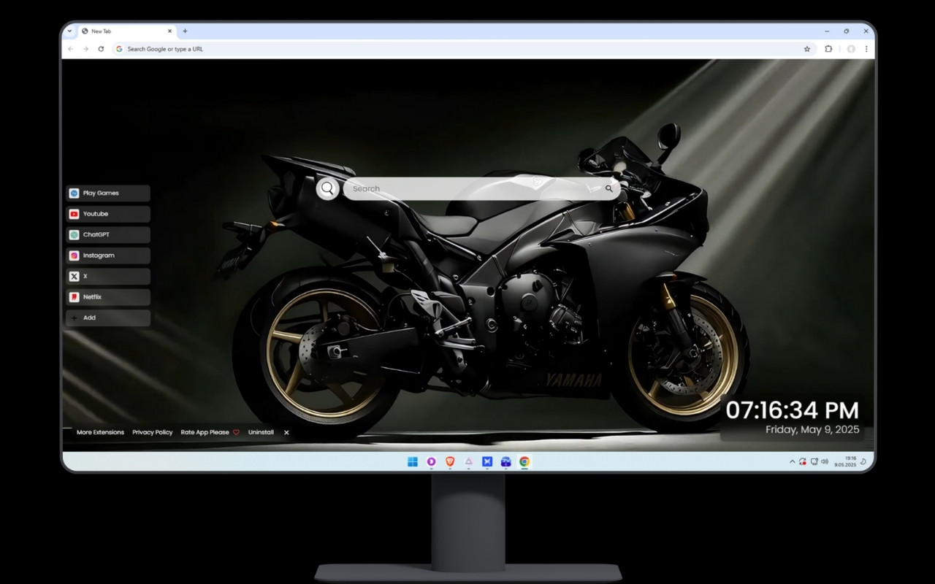Open the Chrome profile avatar
The height and width of the screenshot is (584, 935).
tap(851, 49)
